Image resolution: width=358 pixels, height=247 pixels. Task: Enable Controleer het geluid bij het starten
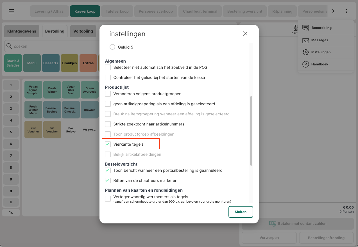[108, 77]
